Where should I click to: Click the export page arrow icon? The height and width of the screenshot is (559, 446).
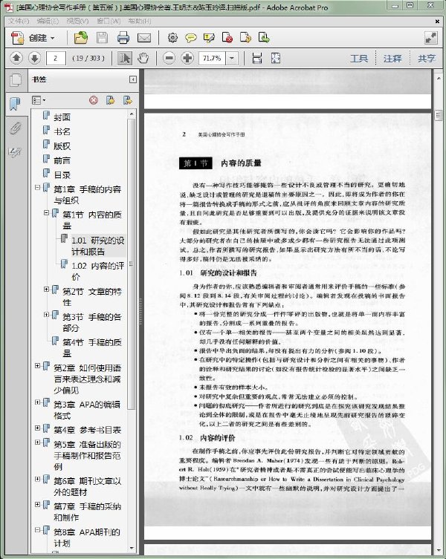(245, 38)
